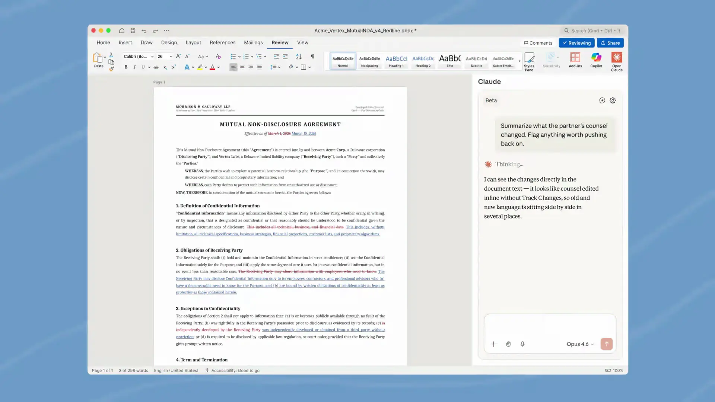Open the Layout ribbon tab

click(x=193, y=42)
